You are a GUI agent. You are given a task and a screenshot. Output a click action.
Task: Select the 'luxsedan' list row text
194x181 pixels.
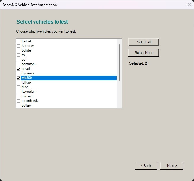(x=28, y=92)
